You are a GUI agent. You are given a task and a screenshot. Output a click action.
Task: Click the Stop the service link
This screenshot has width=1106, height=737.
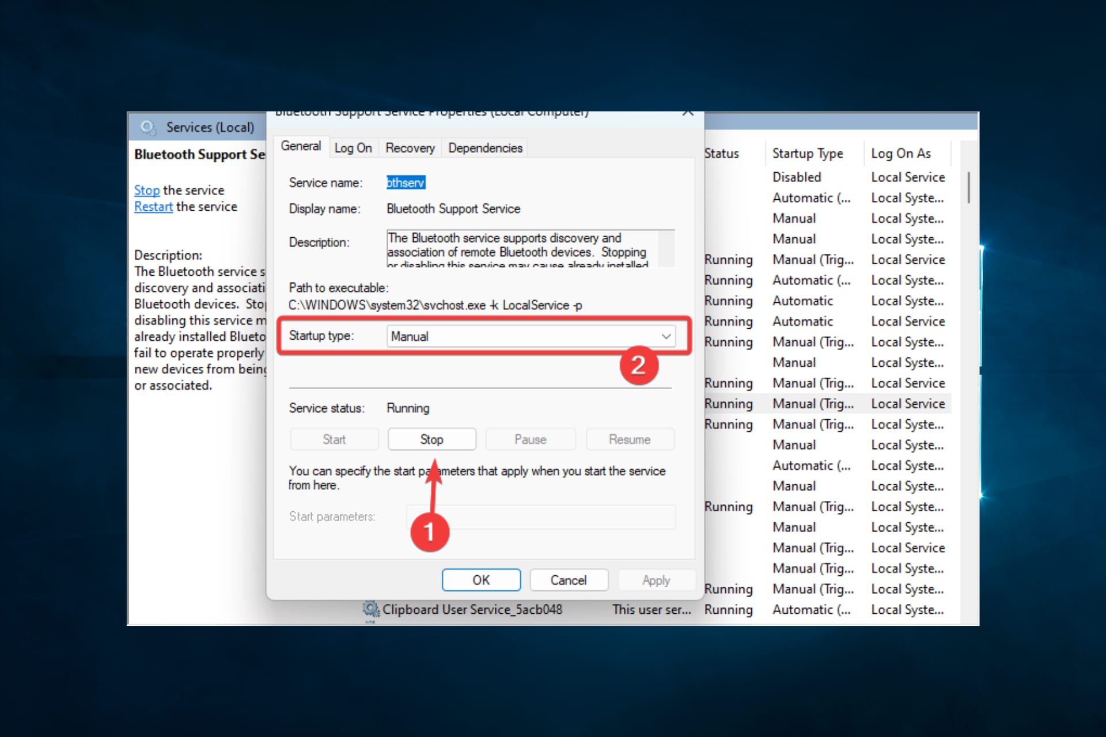[x=147, y=190]
